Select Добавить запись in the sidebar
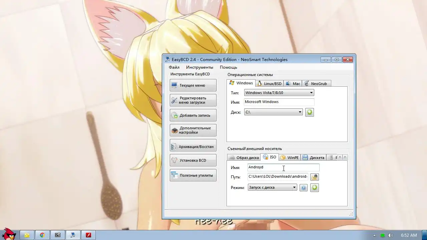Screen dimensions: 427x240 (193, 115)
